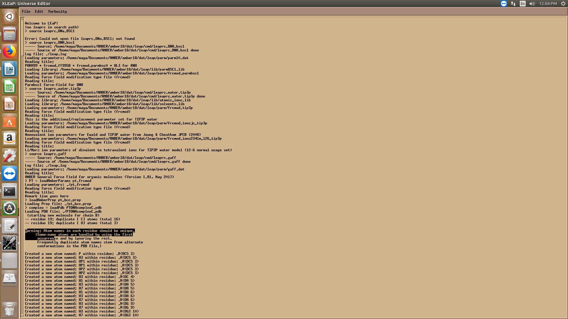Open the Verbosity menu
Image resolution: width=568 pixels, height=319 pixels.
click(57, 12)
